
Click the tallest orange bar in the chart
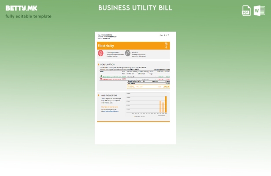point(166,105)
